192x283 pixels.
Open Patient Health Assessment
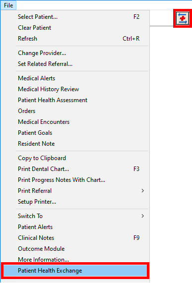pos(75,100)
